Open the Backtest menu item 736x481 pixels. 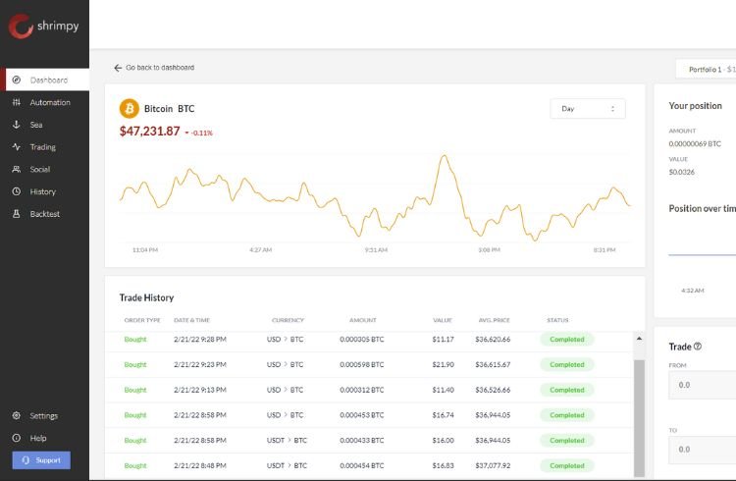pos(45,214)
